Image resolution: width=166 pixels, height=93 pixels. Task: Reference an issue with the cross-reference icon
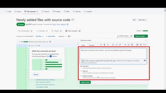point(141,45)
